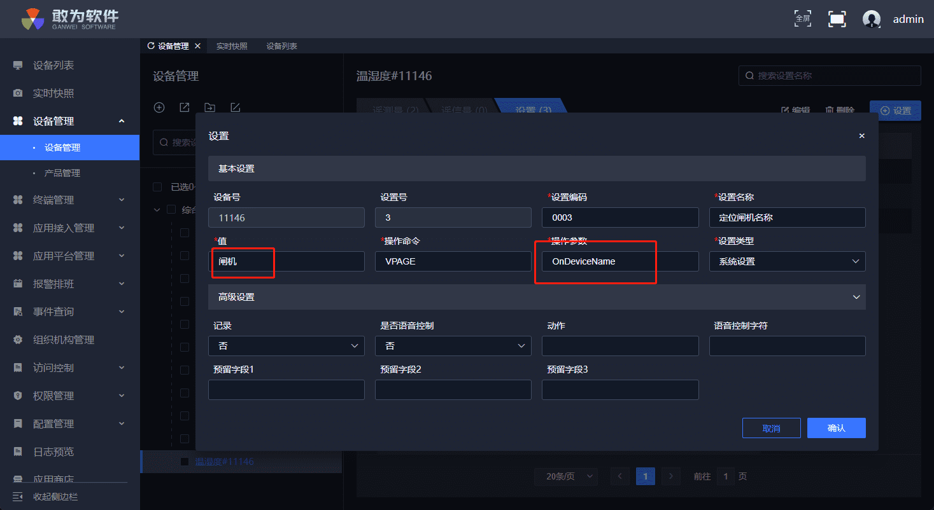Screen dimensions: 934x510
Task: Click the 访问控制 sidebar icon
Action: coord(18,368)
